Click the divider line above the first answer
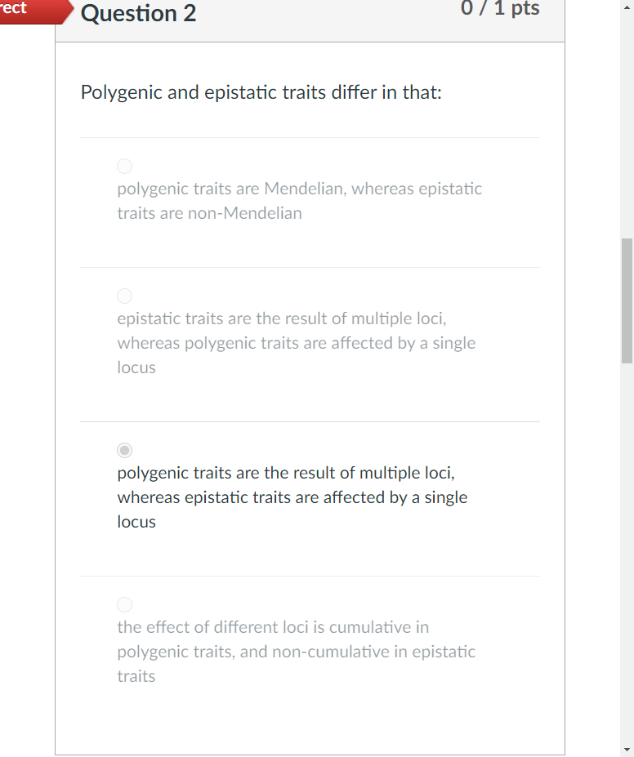 coord(310,138)
